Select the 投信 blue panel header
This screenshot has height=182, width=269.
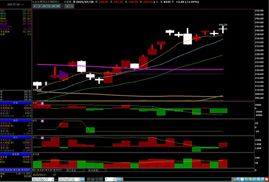(16, 120)
